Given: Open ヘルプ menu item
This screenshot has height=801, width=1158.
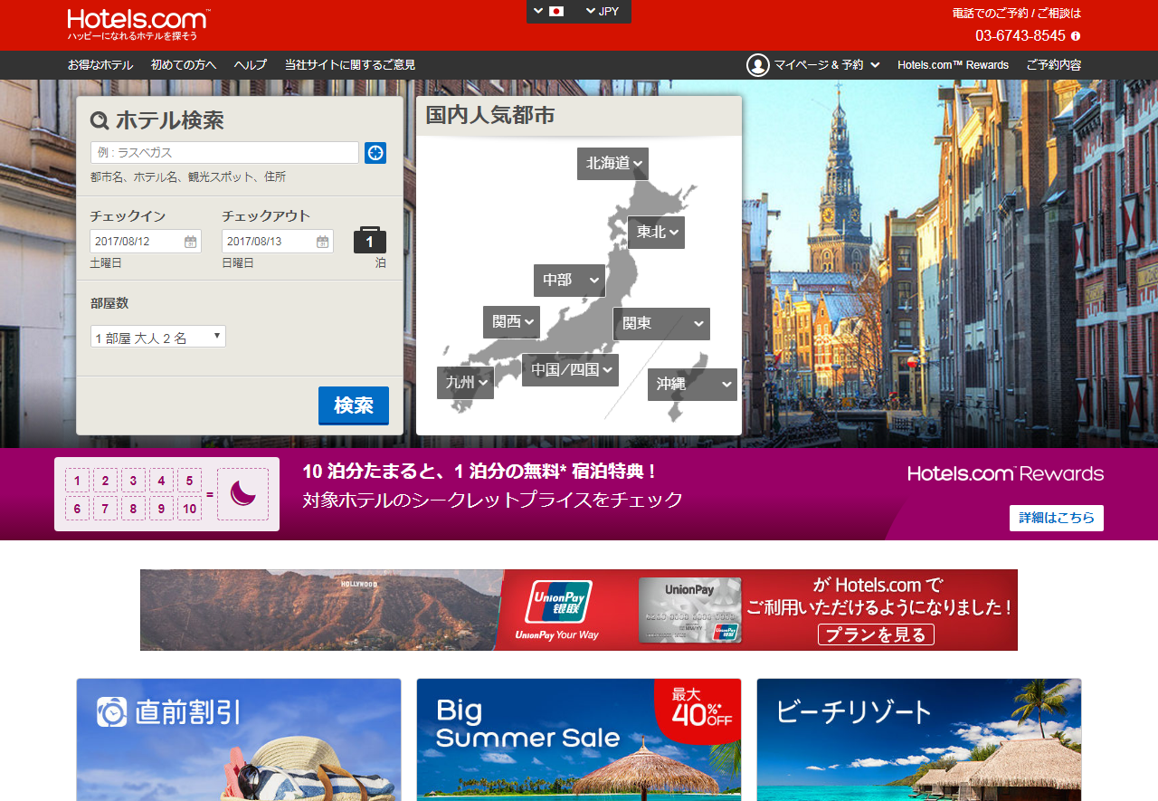Looking at the screenshot, I should (251, 65).
